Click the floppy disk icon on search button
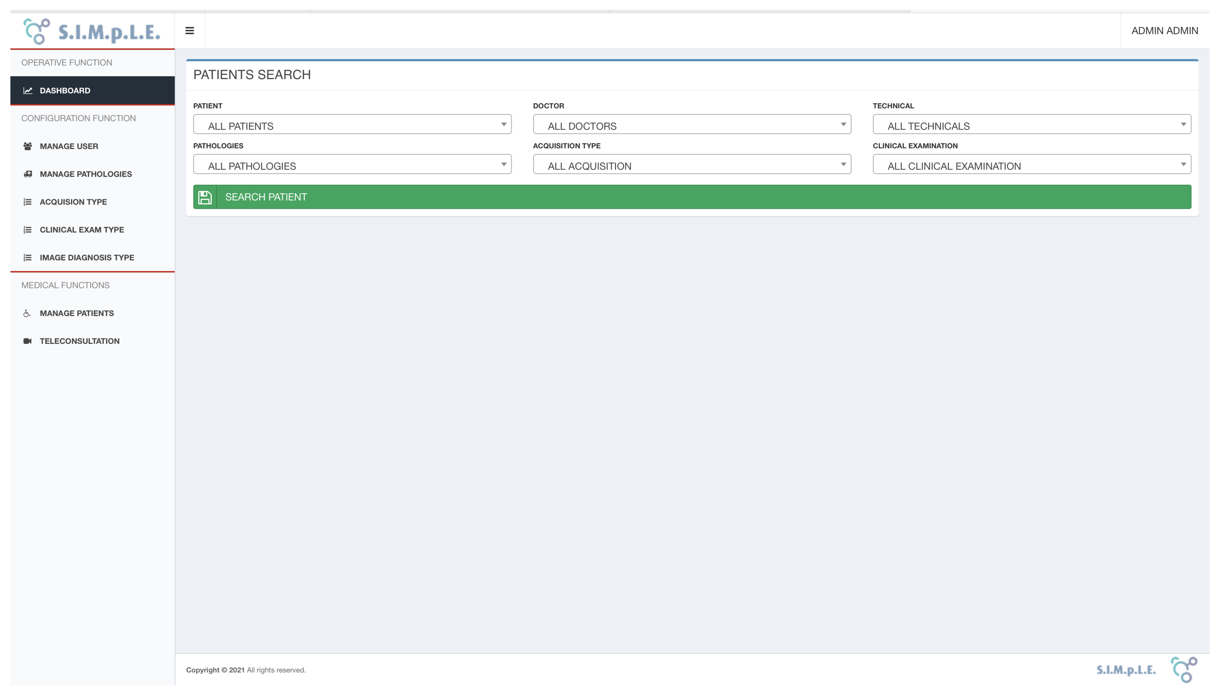The image size is (1219, 692). click(205, 197)
